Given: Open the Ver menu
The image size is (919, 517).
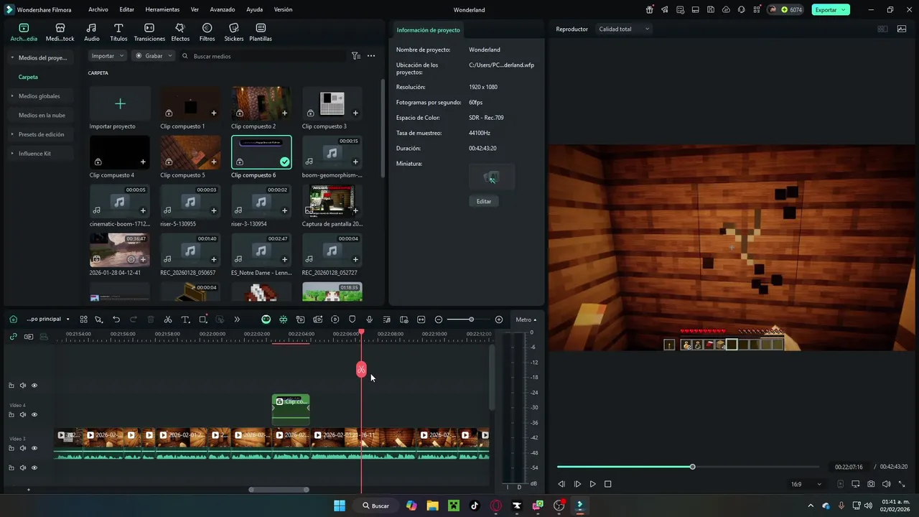Looking at the screenshot, I should click(195, 10).
